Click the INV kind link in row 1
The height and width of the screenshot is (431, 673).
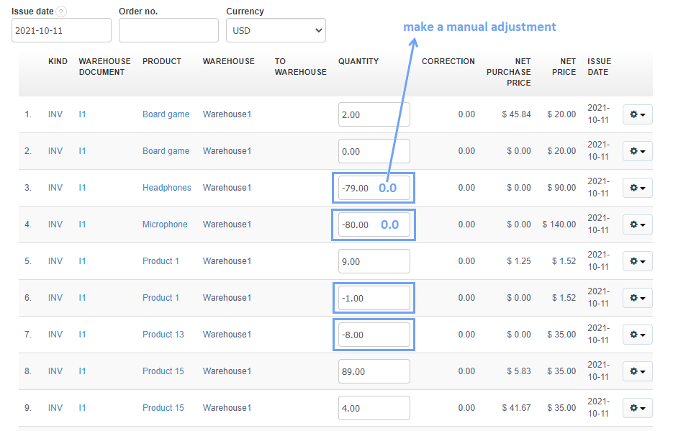[55, 114]
